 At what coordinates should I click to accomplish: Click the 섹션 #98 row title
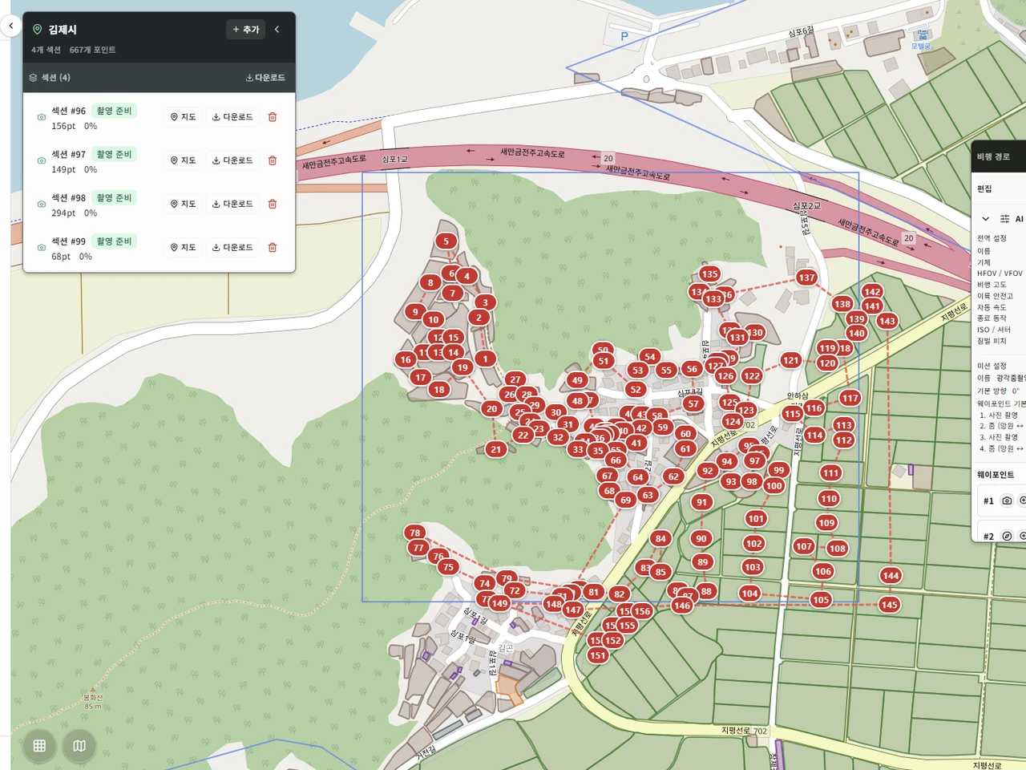coord(69,198)
